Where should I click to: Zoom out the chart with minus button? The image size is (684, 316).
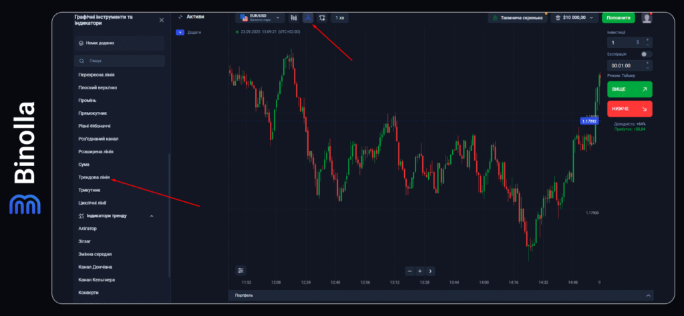click(409, 271)
